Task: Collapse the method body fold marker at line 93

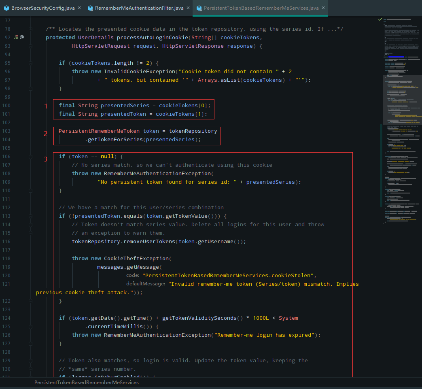Action: [x=31, y=46]
